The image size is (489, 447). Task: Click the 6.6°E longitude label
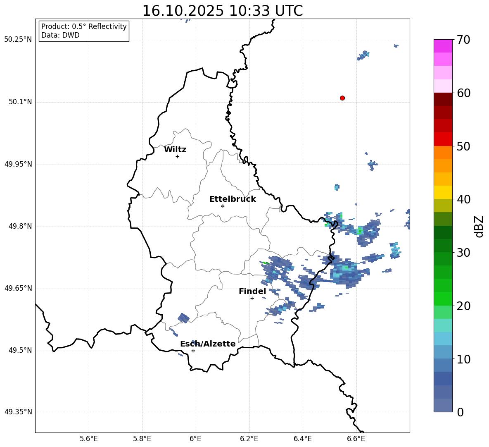(356, 439)
